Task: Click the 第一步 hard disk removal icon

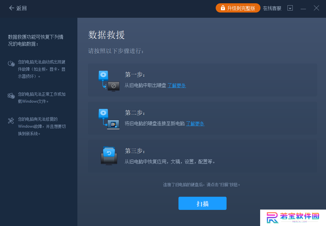Action: [x=109, y=81]
